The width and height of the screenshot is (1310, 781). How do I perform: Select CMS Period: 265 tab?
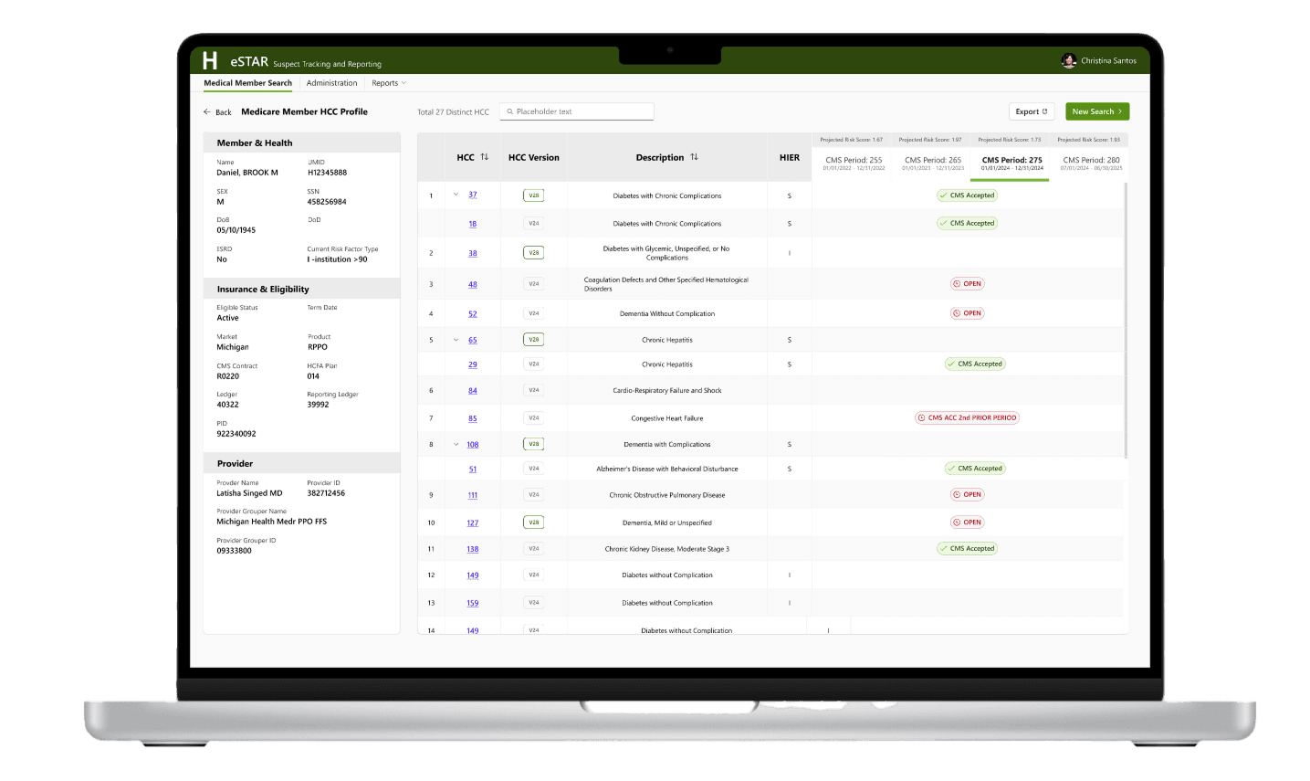pyautogui.click(x=933, y=163)
